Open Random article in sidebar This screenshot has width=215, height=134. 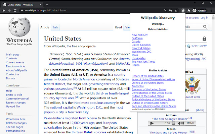(15, 66)
